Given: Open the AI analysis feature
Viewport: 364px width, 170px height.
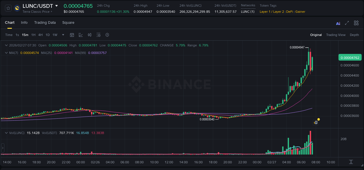Looking at the screenshot, I should [x=338, y=23].
